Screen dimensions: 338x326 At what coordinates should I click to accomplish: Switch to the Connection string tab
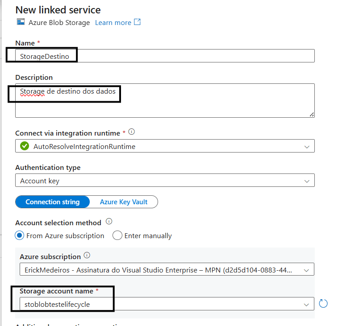[52, 202]
